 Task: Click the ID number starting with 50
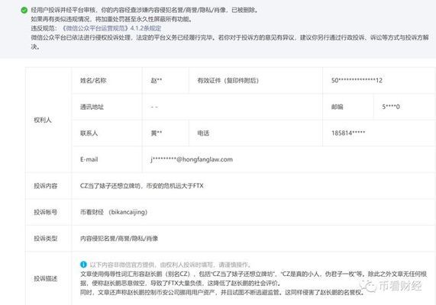tap(357, 81)
